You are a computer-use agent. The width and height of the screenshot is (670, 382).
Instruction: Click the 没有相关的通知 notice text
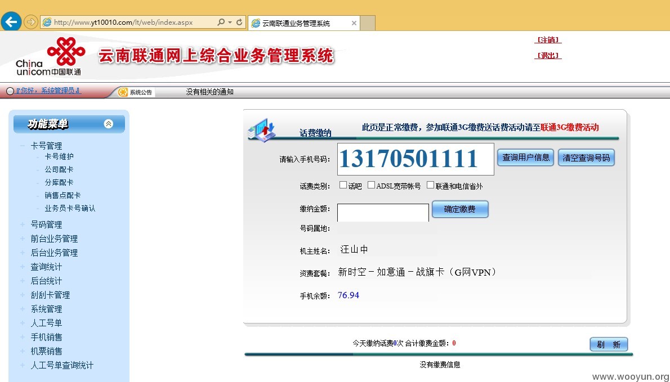pos(209,92)
